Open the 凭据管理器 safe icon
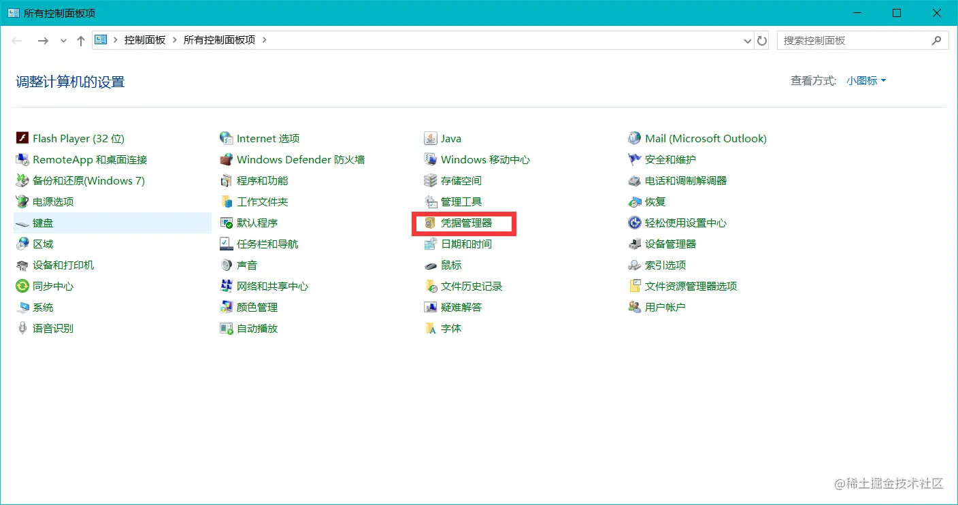The height and width of the screenshot is (505, 958). (x=430, y=223)
